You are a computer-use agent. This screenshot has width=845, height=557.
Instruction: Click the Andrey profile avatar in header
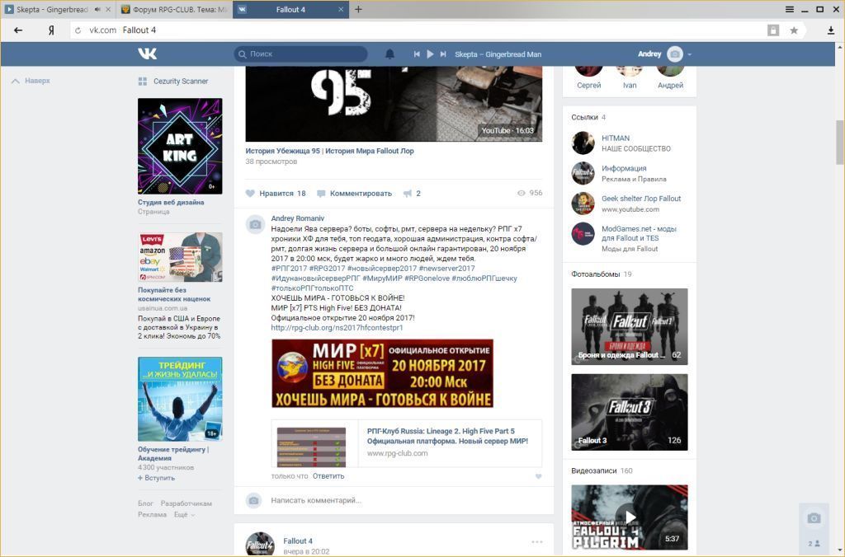pos(675,54)
